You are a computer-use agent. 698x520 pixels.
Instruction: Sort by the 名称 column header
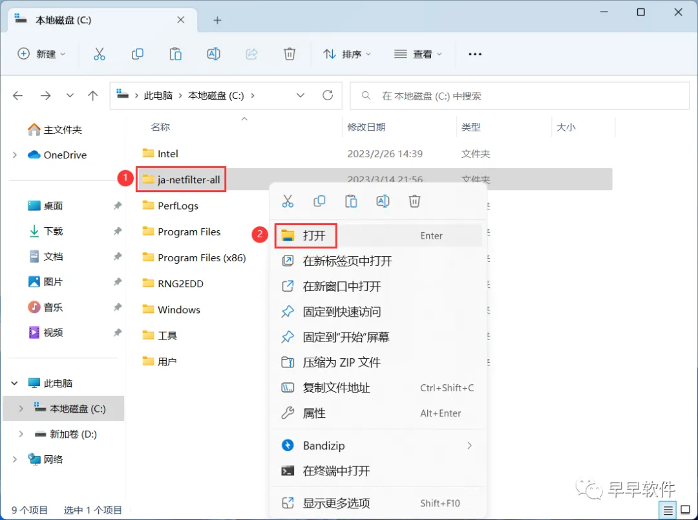[x=160, y=127]
